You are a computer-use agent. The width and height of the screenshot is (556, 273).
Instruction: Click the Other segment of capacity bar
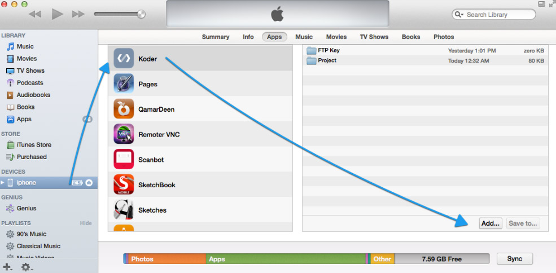click(x=383, y=259)
